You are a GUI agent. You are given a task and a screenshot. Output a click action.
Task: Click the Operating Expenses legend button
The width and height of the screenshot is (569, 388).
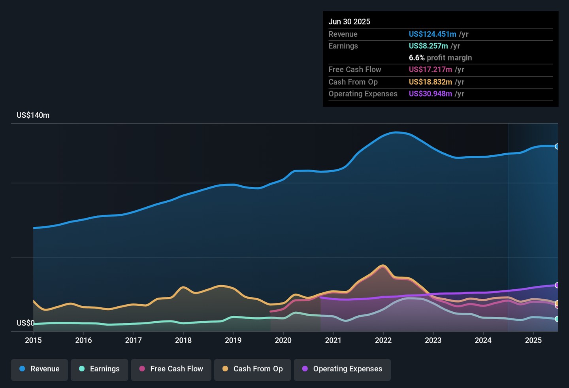tap(342, 369)
